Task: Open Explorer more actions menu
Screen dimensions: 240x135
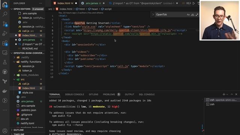Action: [40, 3]
